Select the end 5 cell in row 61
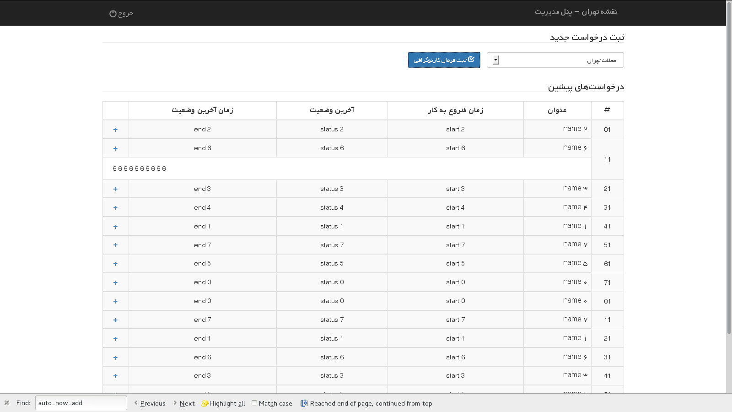The width and height of the screenshot is (732, 412). [203, 263]
